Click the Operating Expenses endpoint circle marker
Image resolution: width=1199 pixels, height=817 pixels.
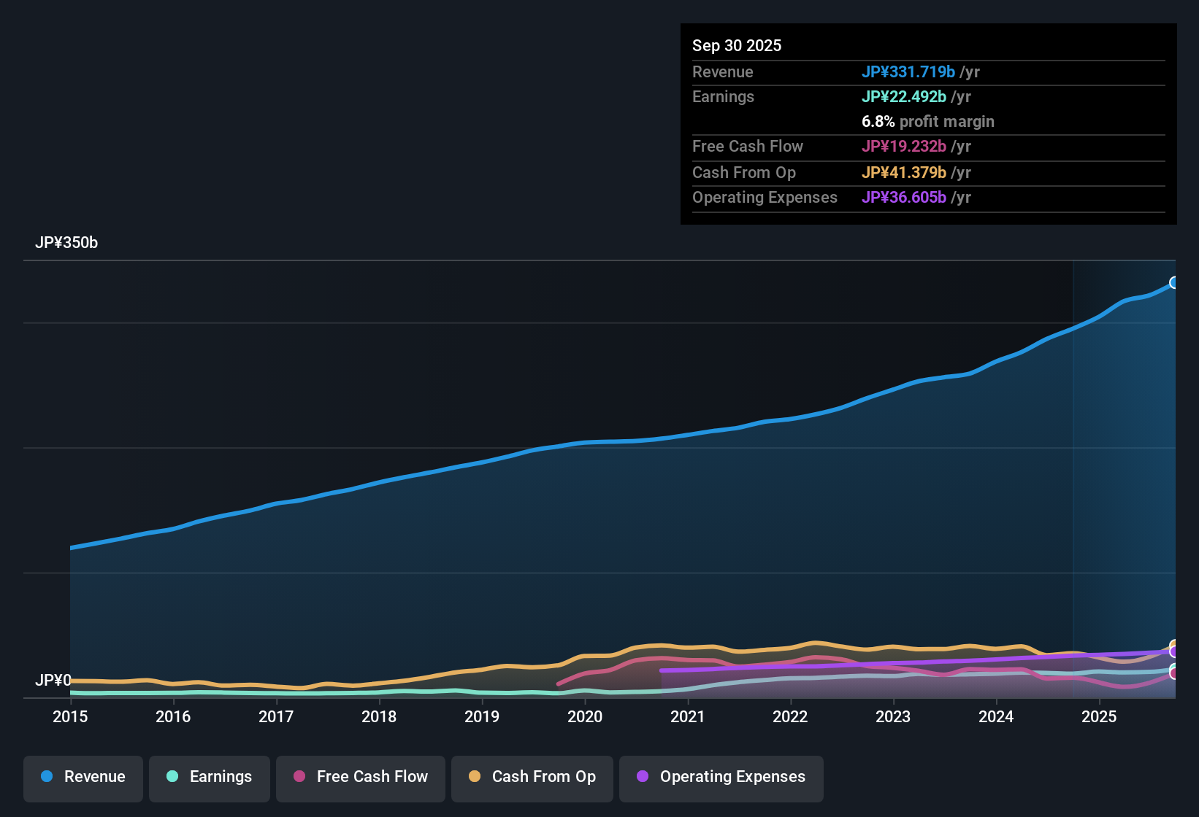point(1173,652)
